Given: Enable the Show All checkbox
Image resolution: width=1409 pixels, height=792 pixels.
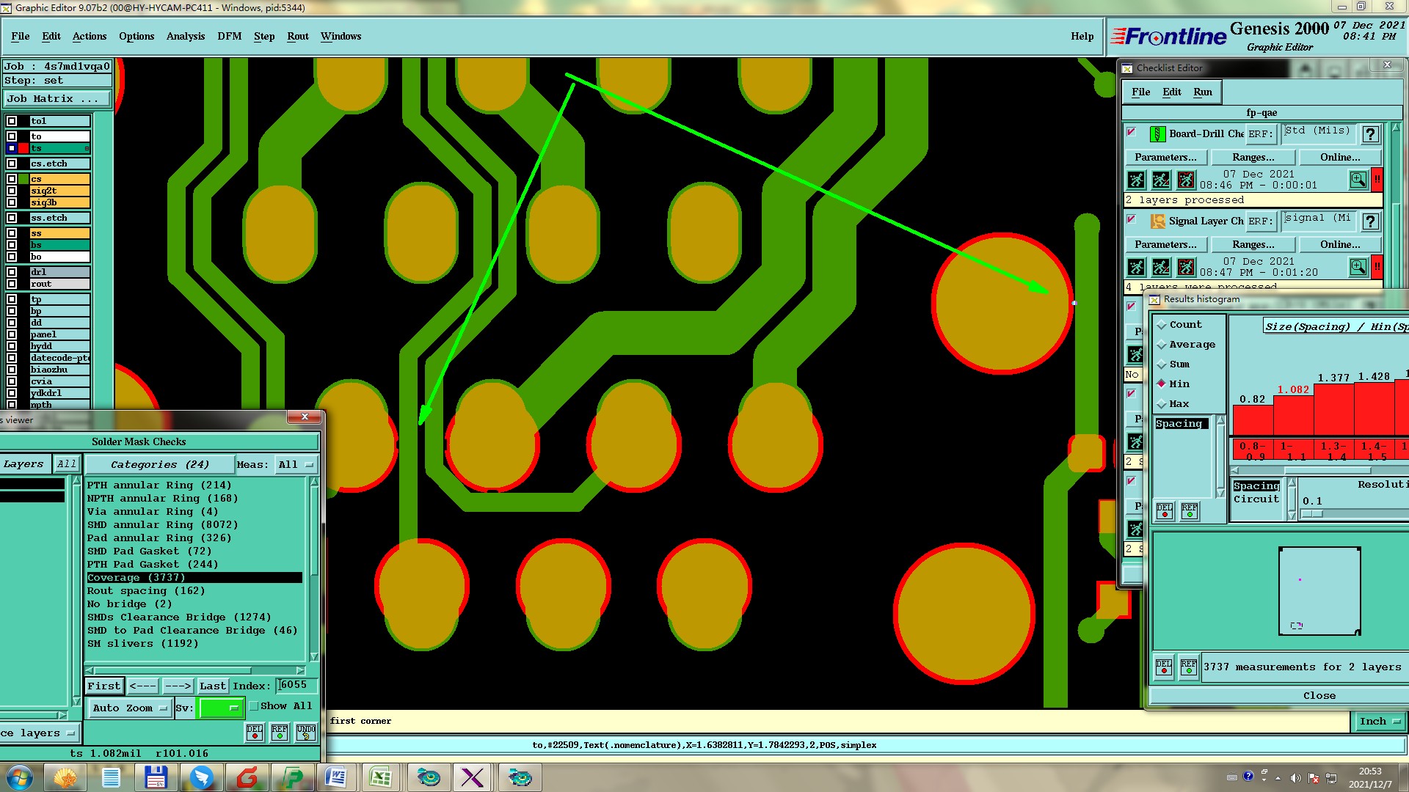Looking at the screenshot, I should (x=254, y=706).
